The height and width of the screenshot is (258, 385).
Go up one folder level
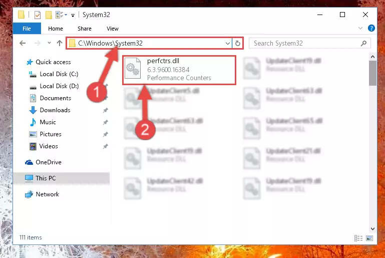[60, 43]
